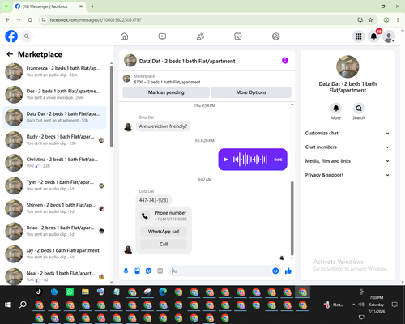Screen dimensions: 405x324
Task: Open the Video tab icon
Action: [162, 36]
